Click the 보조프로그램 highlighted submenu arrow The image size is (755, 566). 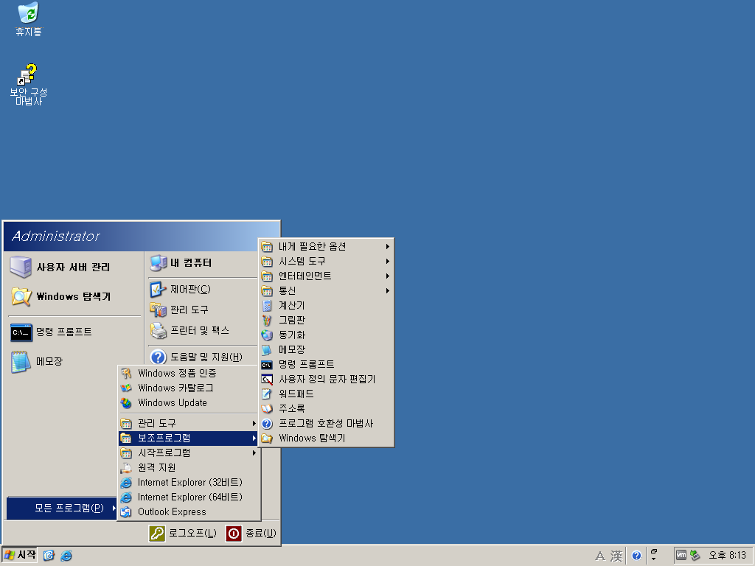click(x=254, y=439)
